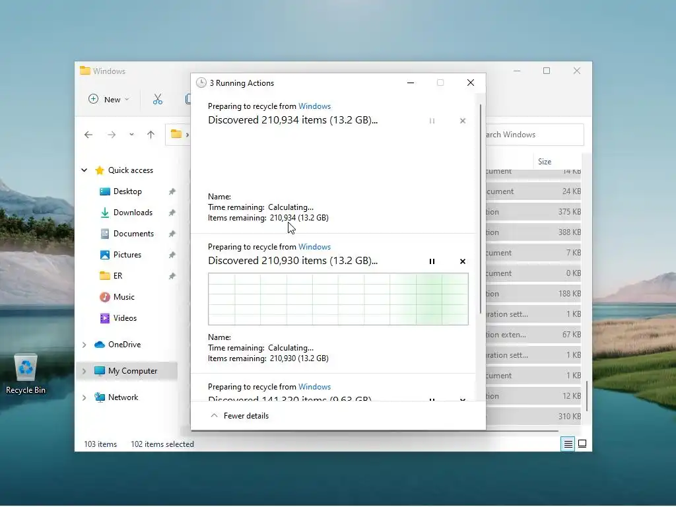
Task: Cancel the 210,934 items operation
Action: (x=463, y=121)
